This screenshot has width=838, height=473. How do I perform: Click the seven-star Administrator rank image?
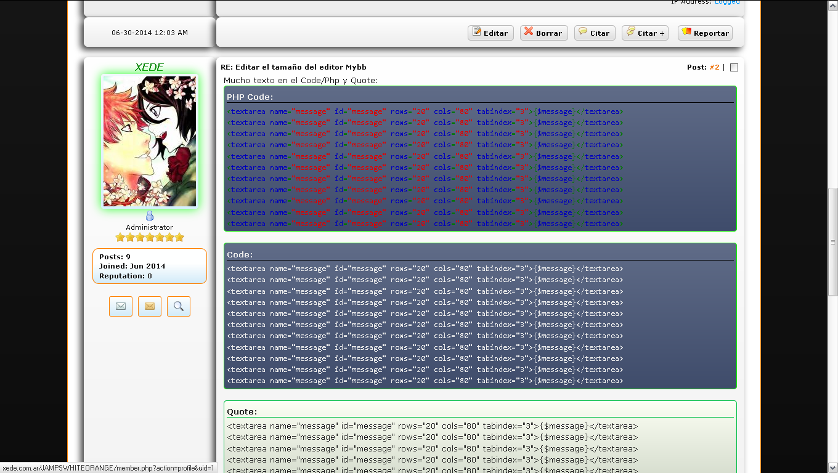click(150, 238)
